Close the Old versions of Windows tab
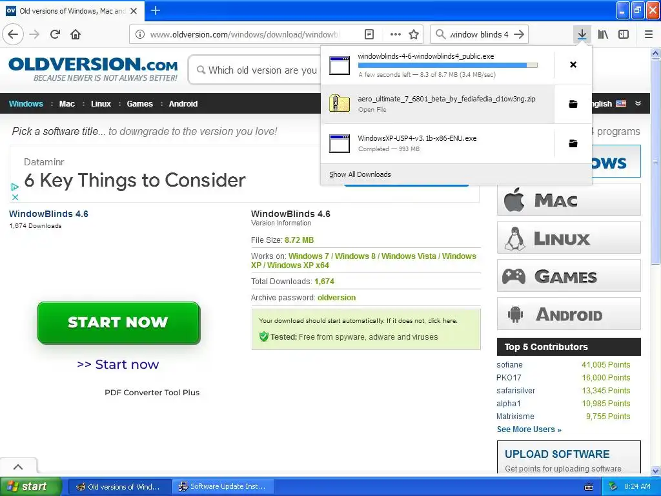 pos(134,11)
